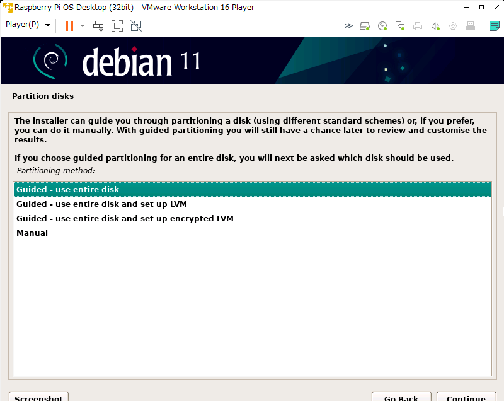
Task: Click the printer device icon
Action: [418, 26]
